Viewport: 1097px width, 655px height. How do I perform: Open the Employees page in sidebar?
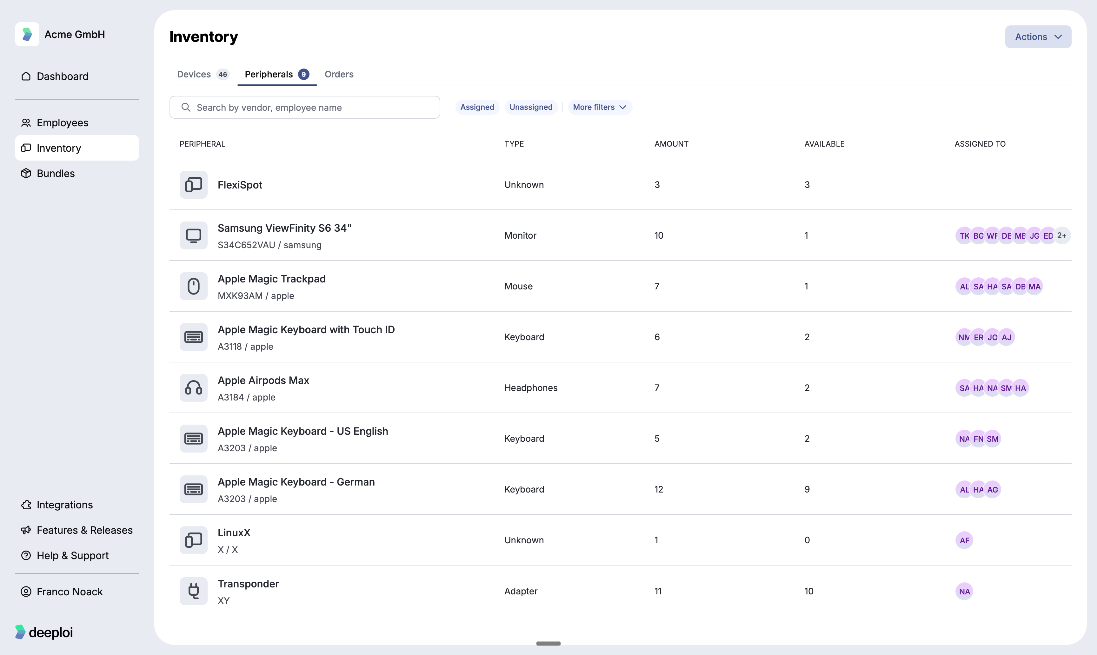coord(62,123)
